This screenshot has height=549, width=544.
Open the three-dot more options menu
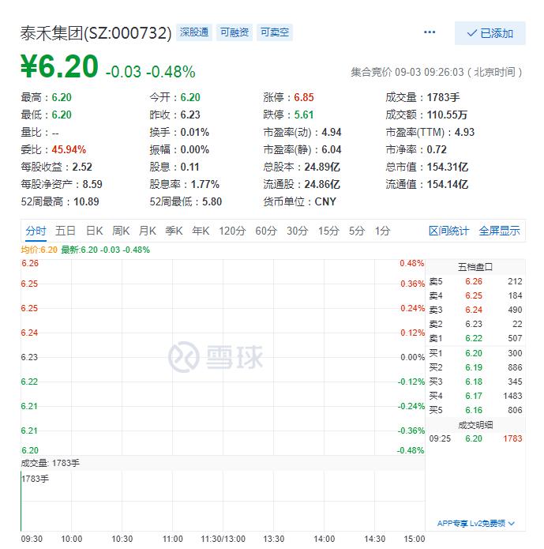(x=430, y=32)
